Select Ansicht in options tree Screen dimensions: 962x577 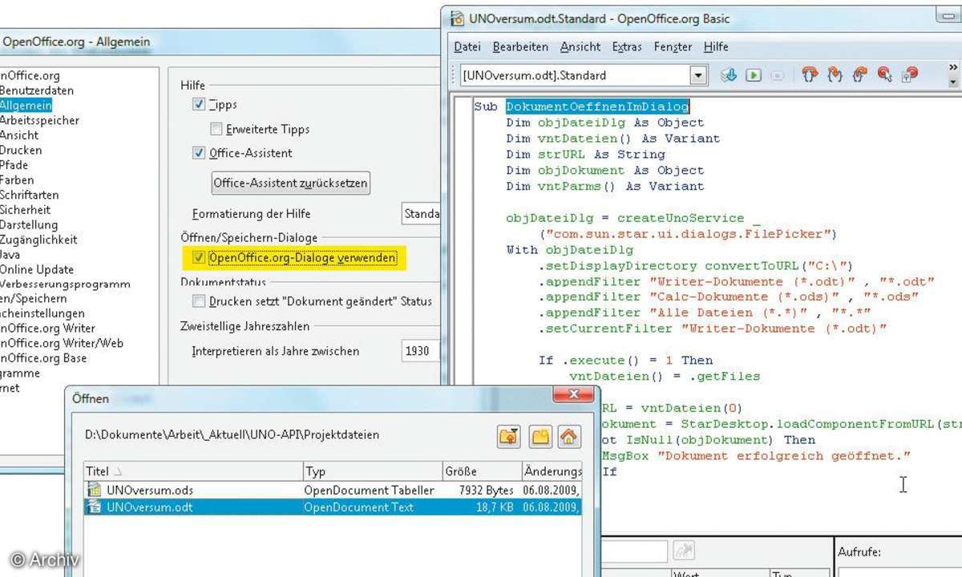point(19,135)
